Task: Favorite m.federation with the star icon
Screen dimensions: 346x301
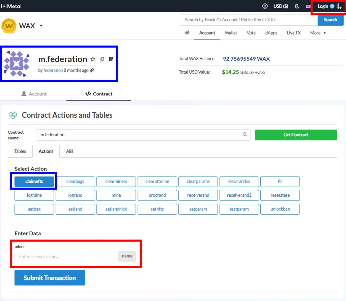Action: click(93, 59)
